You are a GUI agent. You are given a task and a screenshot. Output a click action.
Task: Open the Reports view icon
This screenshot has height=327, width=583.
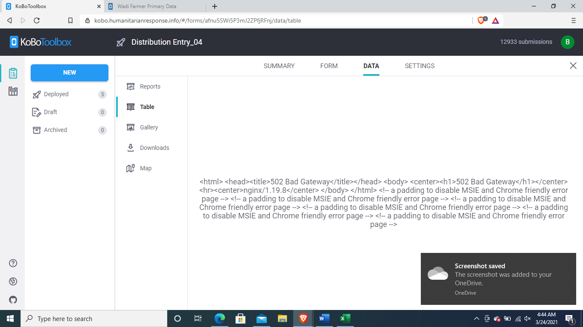point(131,86)
